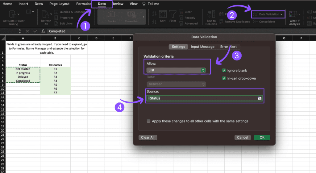
Task: Click the Clear All button
Action: click(148, 138)
